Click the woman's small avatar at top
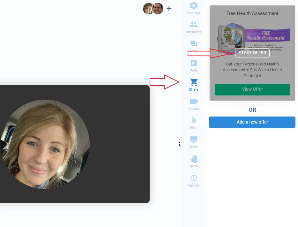The height and width of the screenshot is (227, 298). (x=148, y=9)
